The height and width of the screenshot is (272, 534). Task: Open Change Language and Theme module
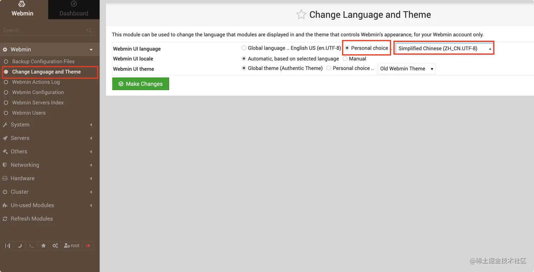tap(46, 72)
